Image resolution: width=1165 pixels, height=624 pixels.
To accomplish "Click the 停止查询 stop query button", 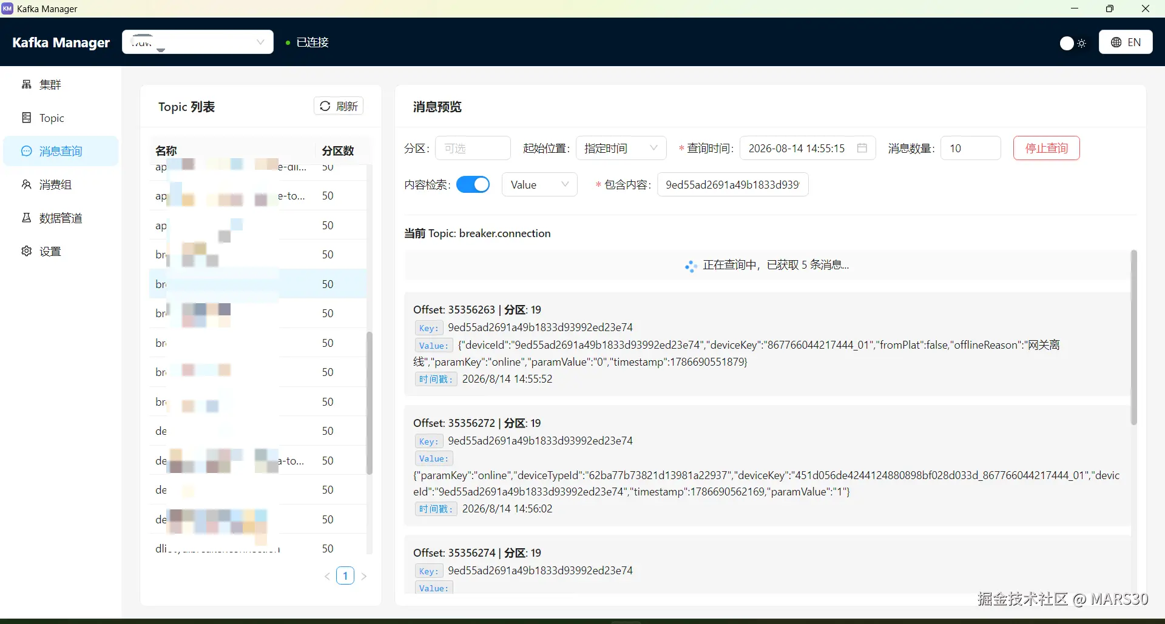I will [x=1047, y=148].
